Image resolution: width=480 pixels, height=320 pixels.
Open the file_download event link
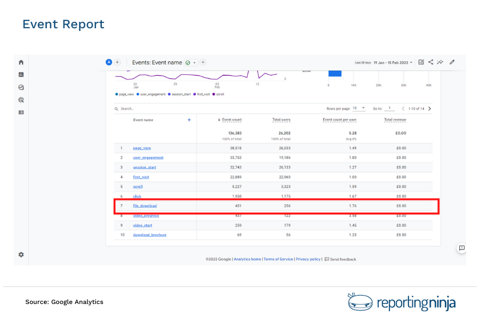[145, 206]
